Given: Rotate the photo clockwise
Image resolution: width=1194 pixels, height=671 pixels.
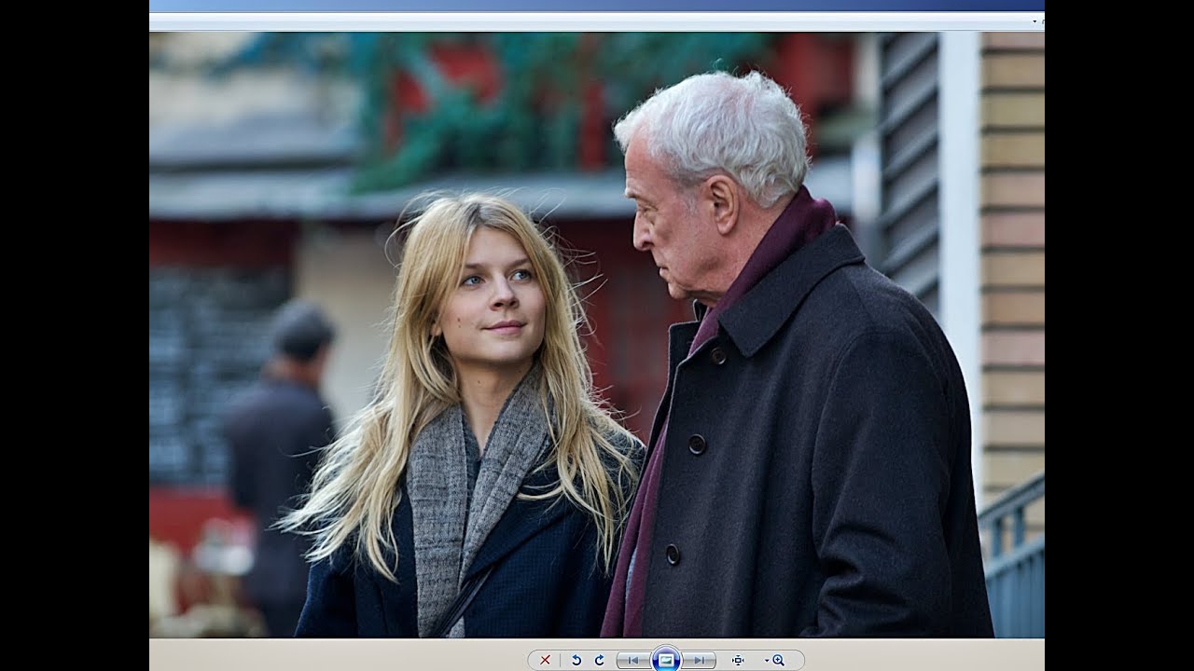Looking at the screenshot, I should [599, 660].
